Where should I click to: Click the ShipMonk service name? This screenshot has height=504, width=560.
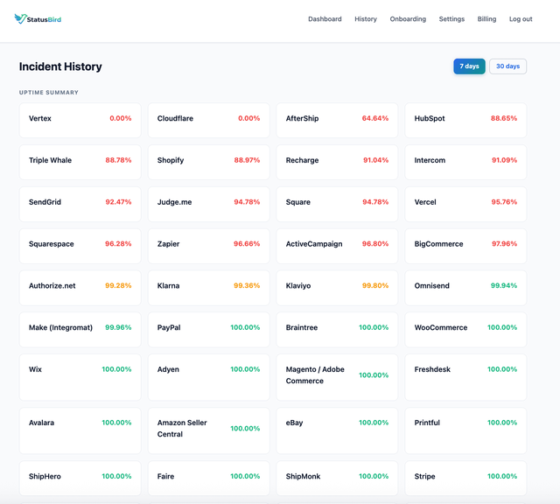click(303, 476)
